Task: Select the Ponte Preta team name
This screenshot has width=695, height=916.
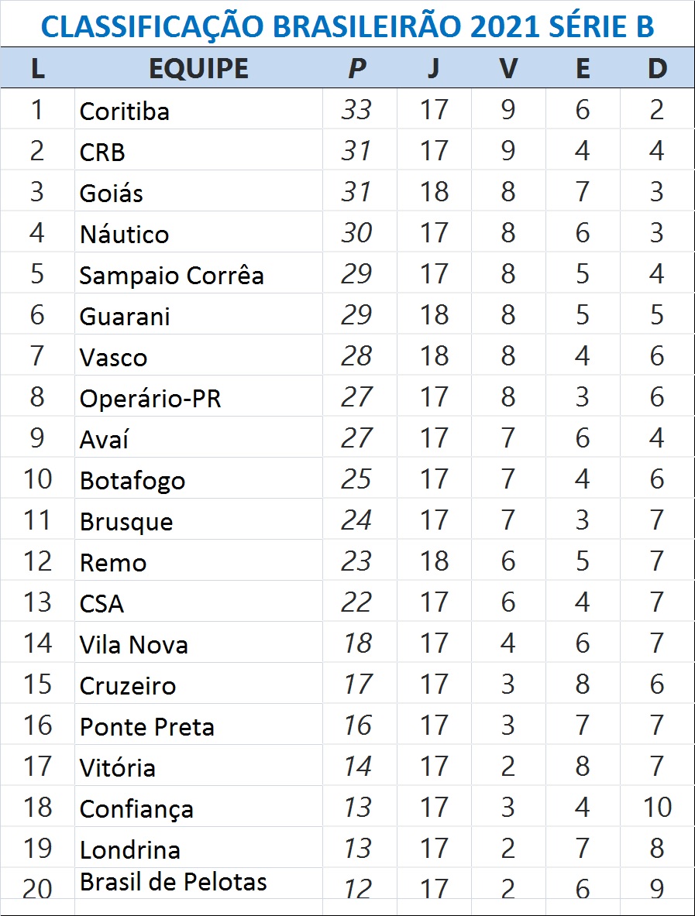Action: pos(147,726)
